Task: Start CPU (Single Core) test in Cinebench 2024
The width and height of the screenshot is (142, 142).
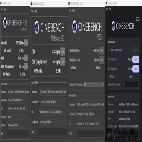Action: point(136,69)
